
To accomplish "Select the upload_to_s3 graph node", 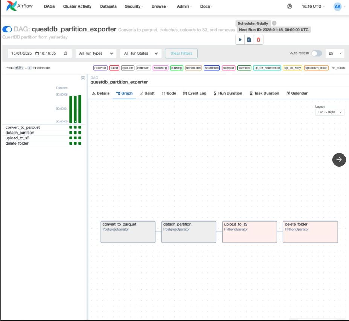I will (x=250, y=232).
